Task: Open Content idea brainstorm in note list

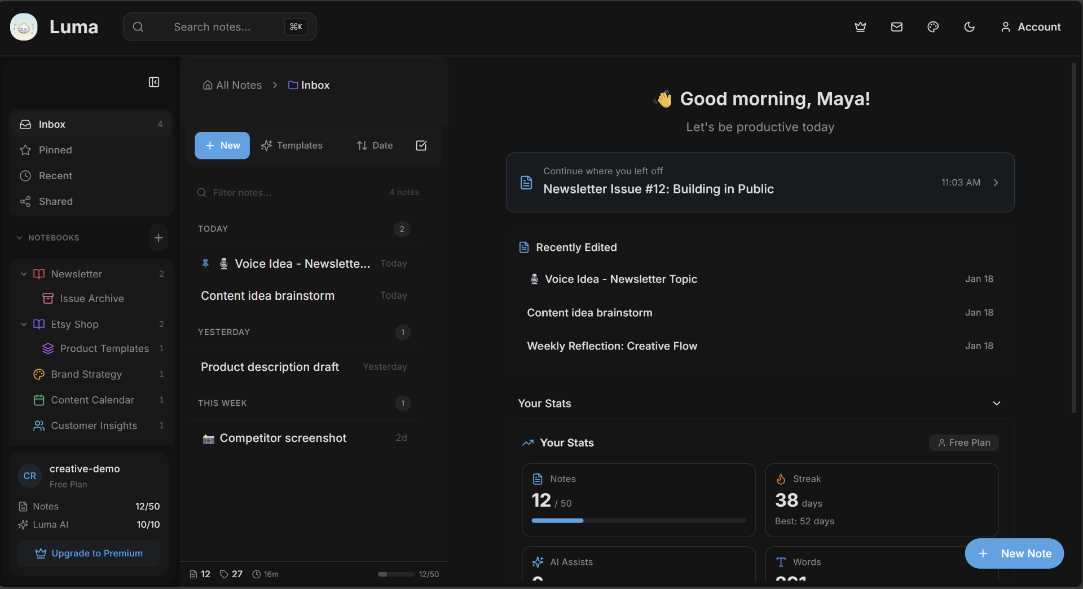Action: 304,296
